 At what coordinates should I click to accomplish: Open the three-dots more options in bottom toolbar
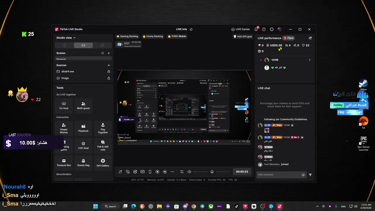point(172,172)
